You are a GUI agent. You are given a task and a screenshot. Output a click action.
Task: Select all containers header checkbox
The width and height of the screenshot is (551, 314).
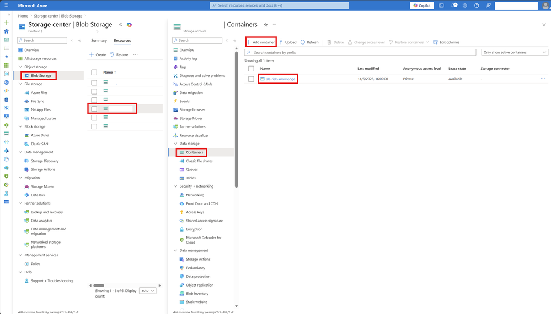click(x=251, y=69)
